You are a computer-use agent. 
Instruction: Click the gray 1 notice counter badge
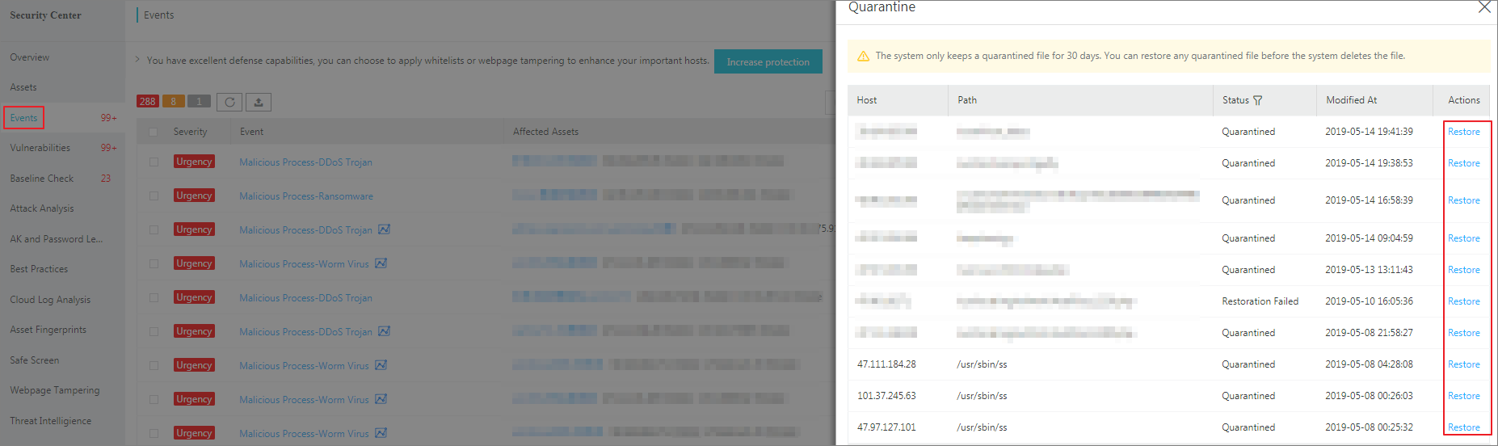pyautogui.click(x=199, y=102)
